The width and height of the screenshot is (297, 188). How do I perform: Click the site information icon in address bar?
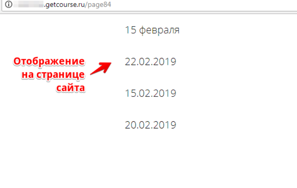[x=8, y=4]
